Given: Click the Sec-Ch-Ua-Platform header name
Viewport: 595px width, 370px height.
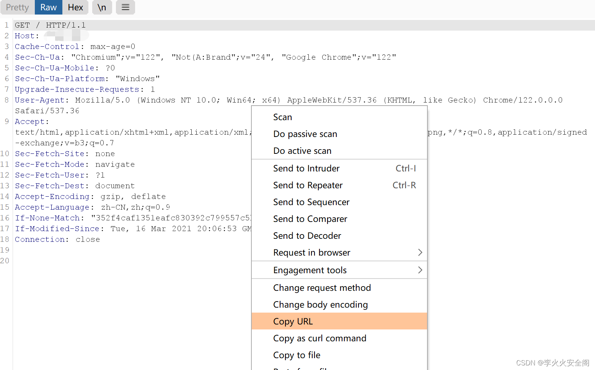Looking at the screenshot, I should (x=60, y=79).
